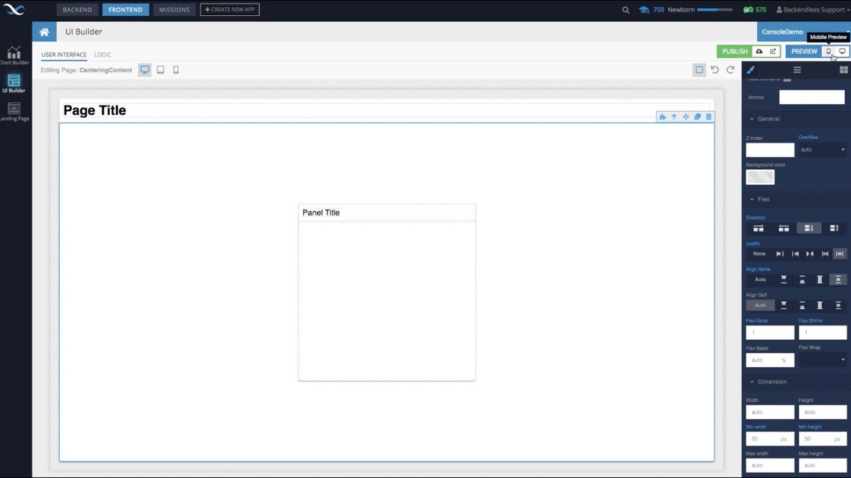Click the Backendless logo icon
851x478 pixels.
coord(14,10)
